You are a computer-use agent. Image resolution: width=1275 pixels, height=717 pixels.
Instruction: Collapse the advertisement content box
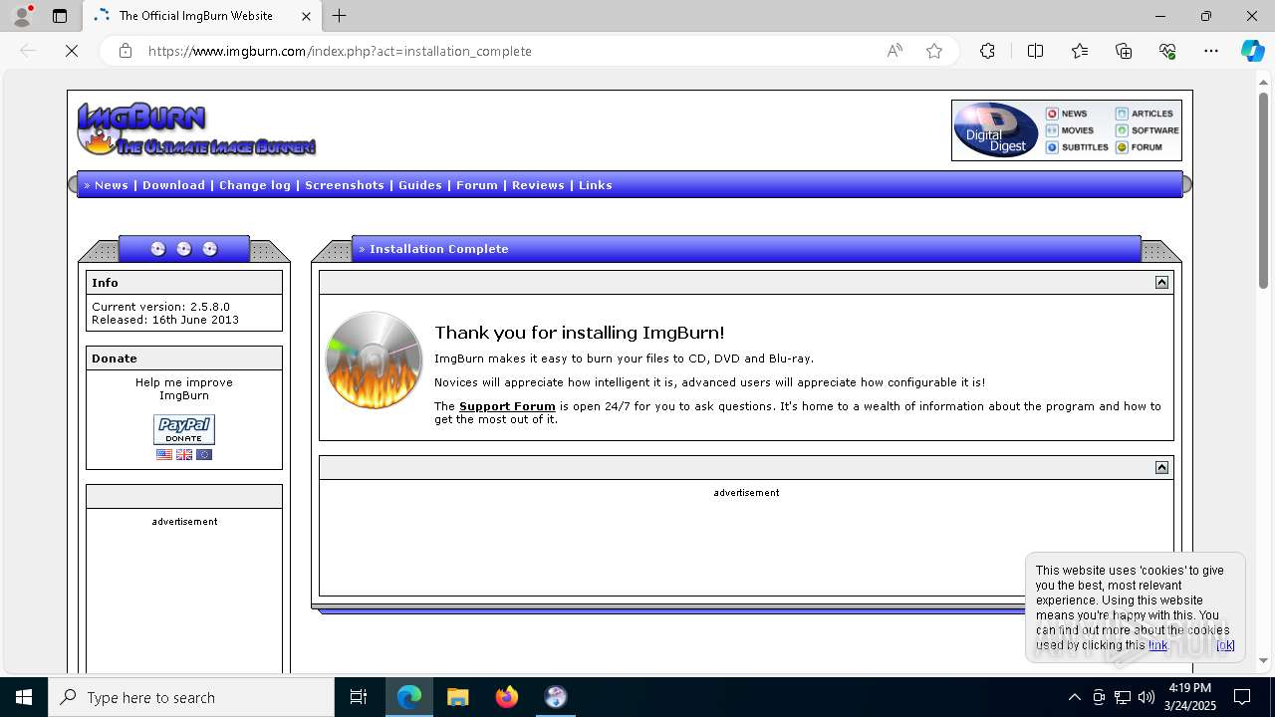(x=1161, y=468)
